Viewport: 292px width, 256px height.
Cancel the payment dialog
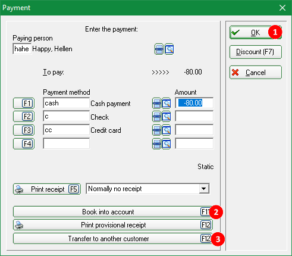point(256,73)
